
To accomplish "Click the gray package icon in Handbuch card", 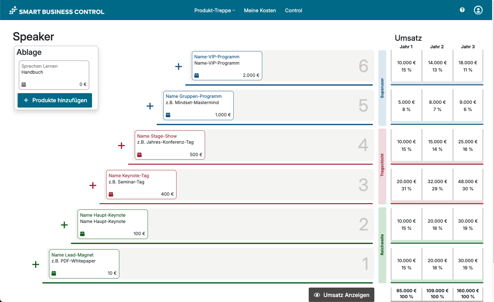I will (x=24, y=84).
